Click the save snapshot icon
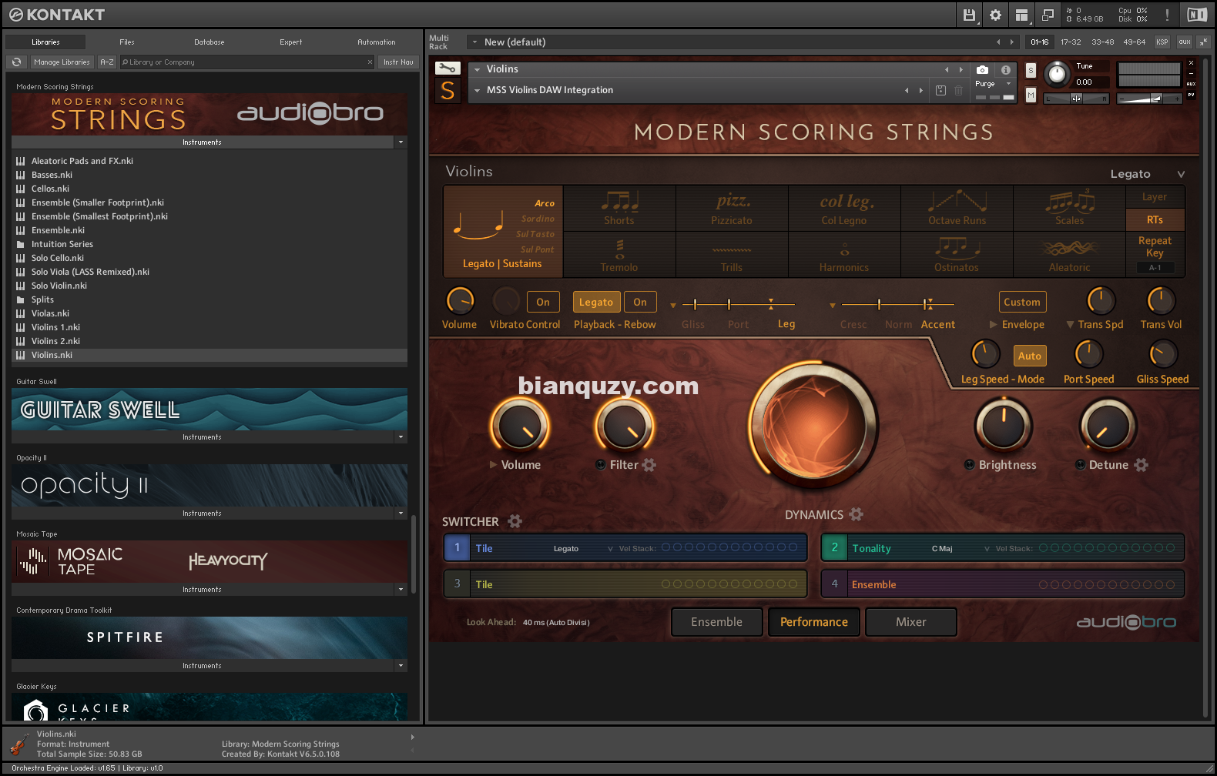 point(940,90)
